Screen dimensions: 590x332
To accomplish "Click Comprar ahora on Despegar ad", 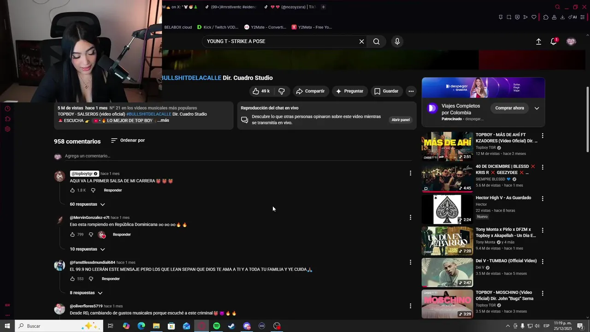I will point(509,108).
